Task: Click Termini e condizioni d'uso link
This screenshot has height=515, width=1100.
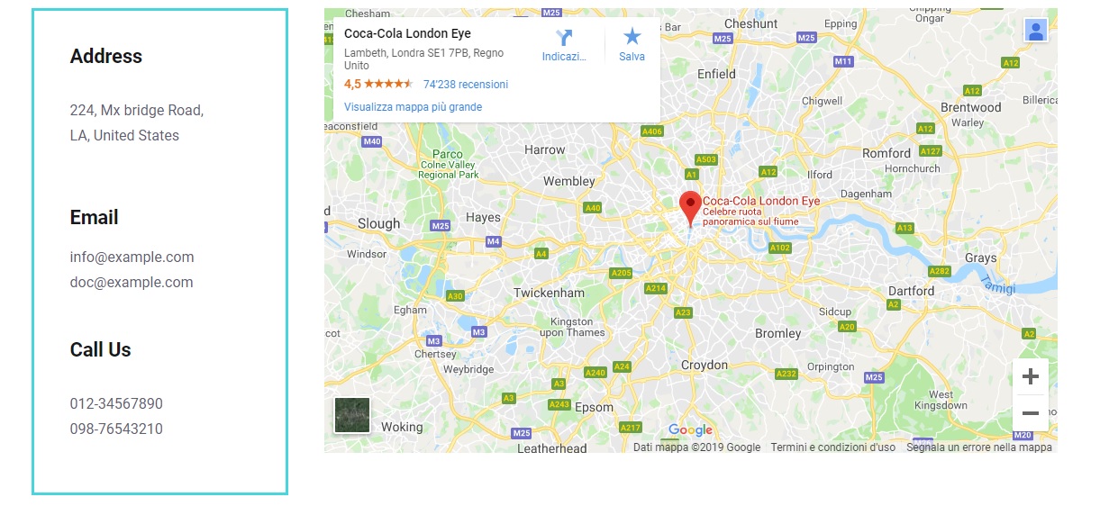Action: [833, 447]
